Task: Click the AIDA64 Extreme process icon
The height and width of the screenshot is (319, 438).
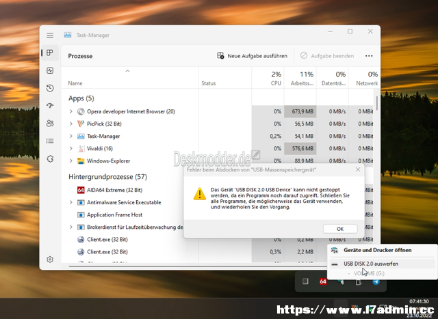Action: click(x=81, y=190)
